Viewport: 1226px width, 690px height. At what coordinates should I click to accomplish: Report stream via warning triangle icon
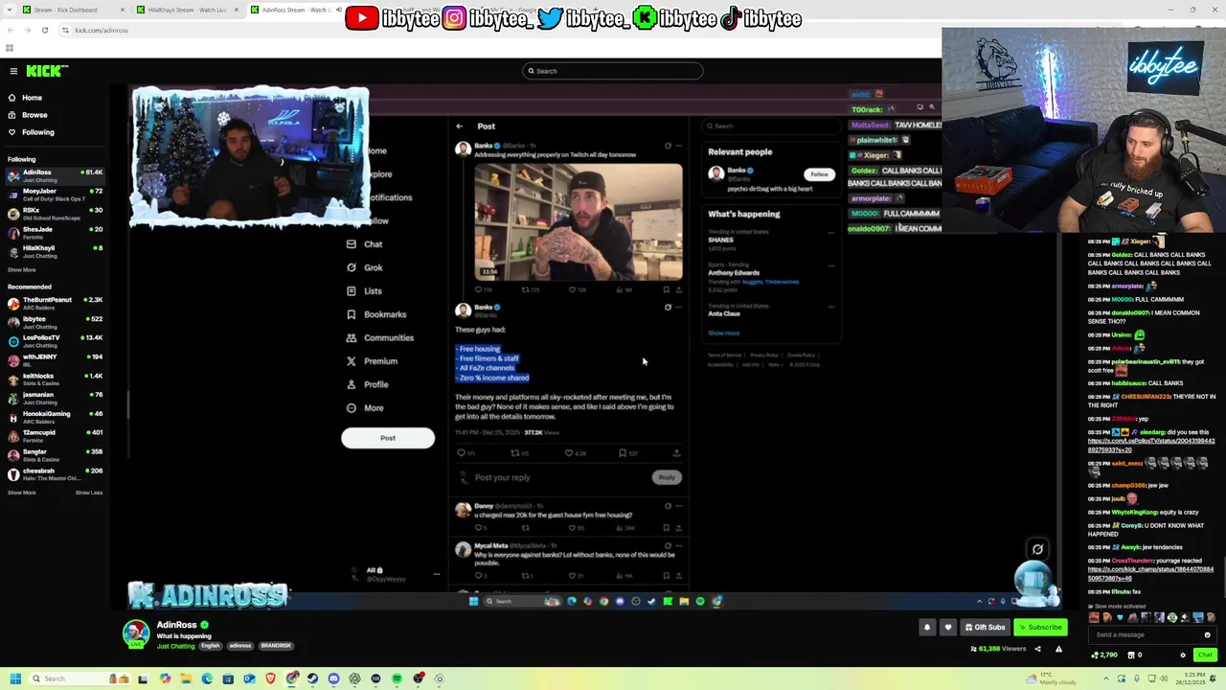point(1058,649)
